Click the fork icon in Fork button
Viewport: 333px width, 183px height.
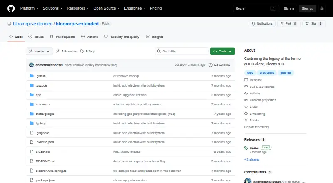click(x=282, y=24)
